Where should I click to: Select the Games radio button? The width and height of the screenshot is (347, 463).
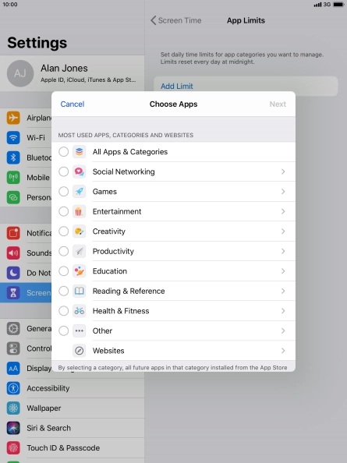(x=63, y=192)
